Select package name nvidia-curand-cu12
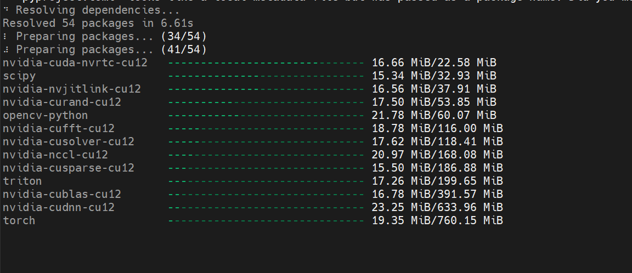The image size is (632, 273). pos(61,103)
